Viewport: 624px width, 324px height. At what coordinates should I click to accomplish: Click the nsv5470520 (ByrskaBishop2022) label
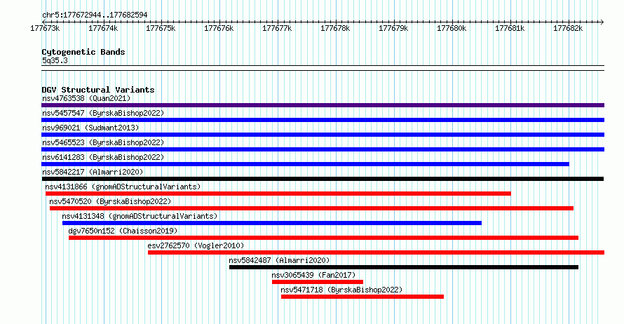tap(110, 201)
